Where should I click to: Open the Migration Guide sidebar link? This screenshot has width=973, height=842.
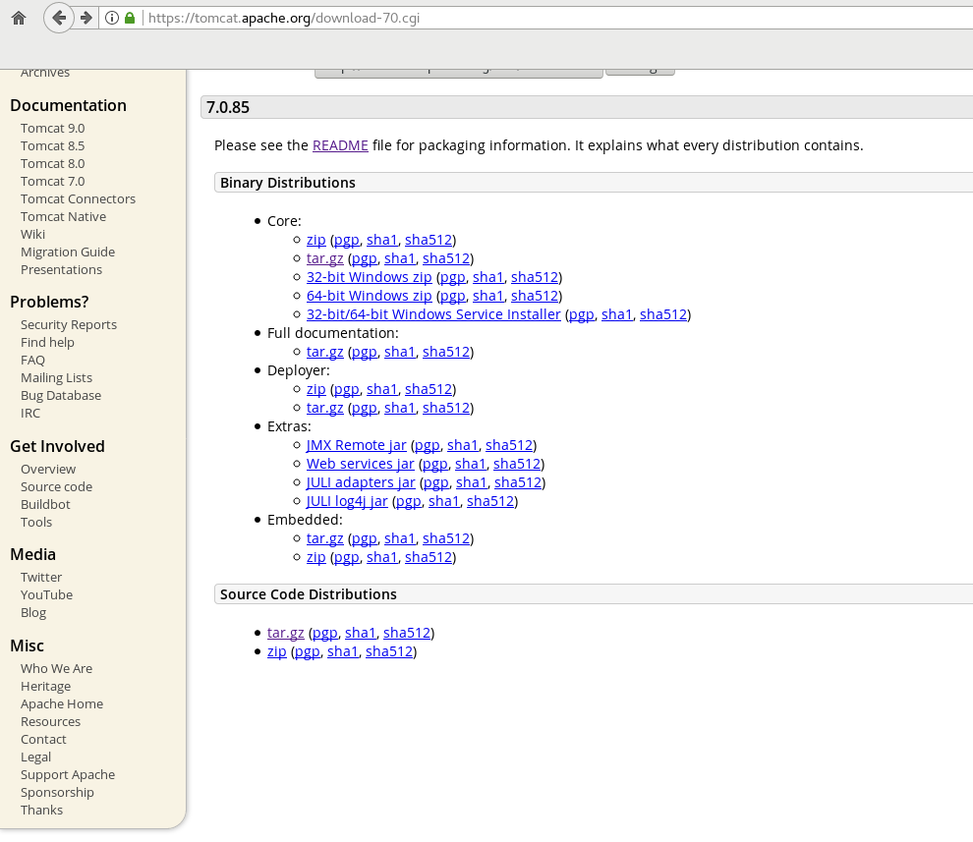pos(68,253)
